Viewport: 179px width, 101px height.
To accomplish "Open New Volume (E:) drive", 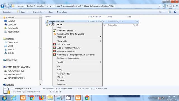I will [15, 74].
